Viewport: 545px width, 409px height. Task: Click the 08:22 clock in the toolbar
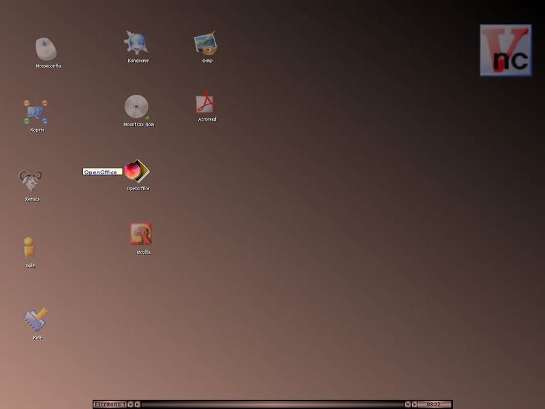435,404
